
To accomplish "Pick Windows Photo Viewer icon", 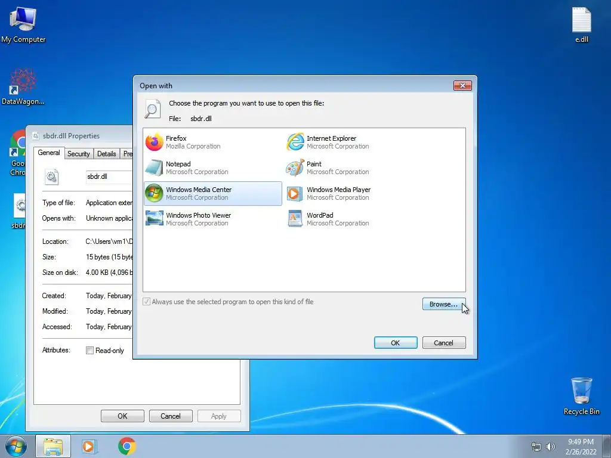I will pyautogui.click(x=154, y=218).
